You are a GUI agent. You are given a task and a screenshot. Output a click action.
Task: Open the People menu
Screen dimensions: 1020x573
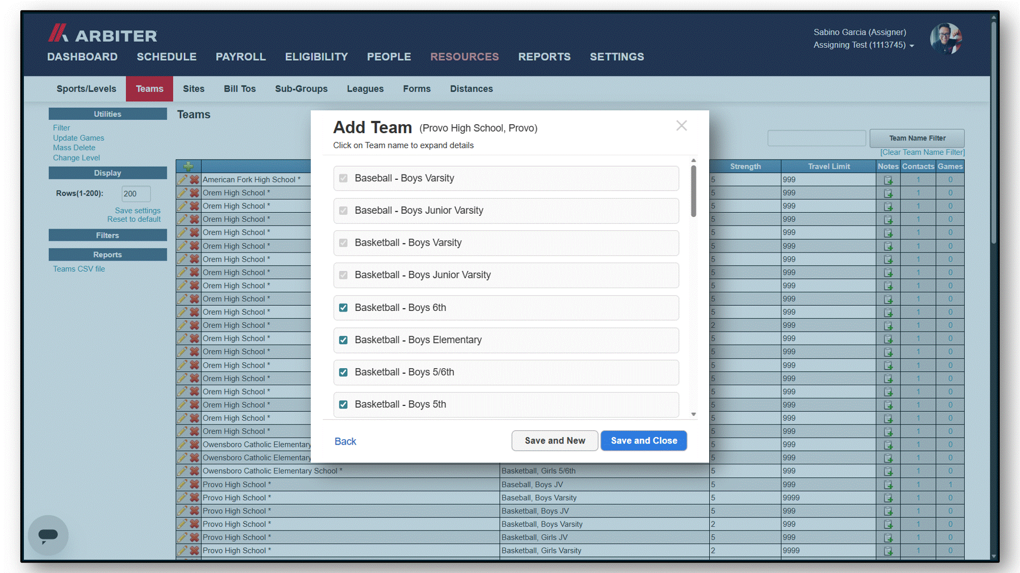tap(389, 57)
